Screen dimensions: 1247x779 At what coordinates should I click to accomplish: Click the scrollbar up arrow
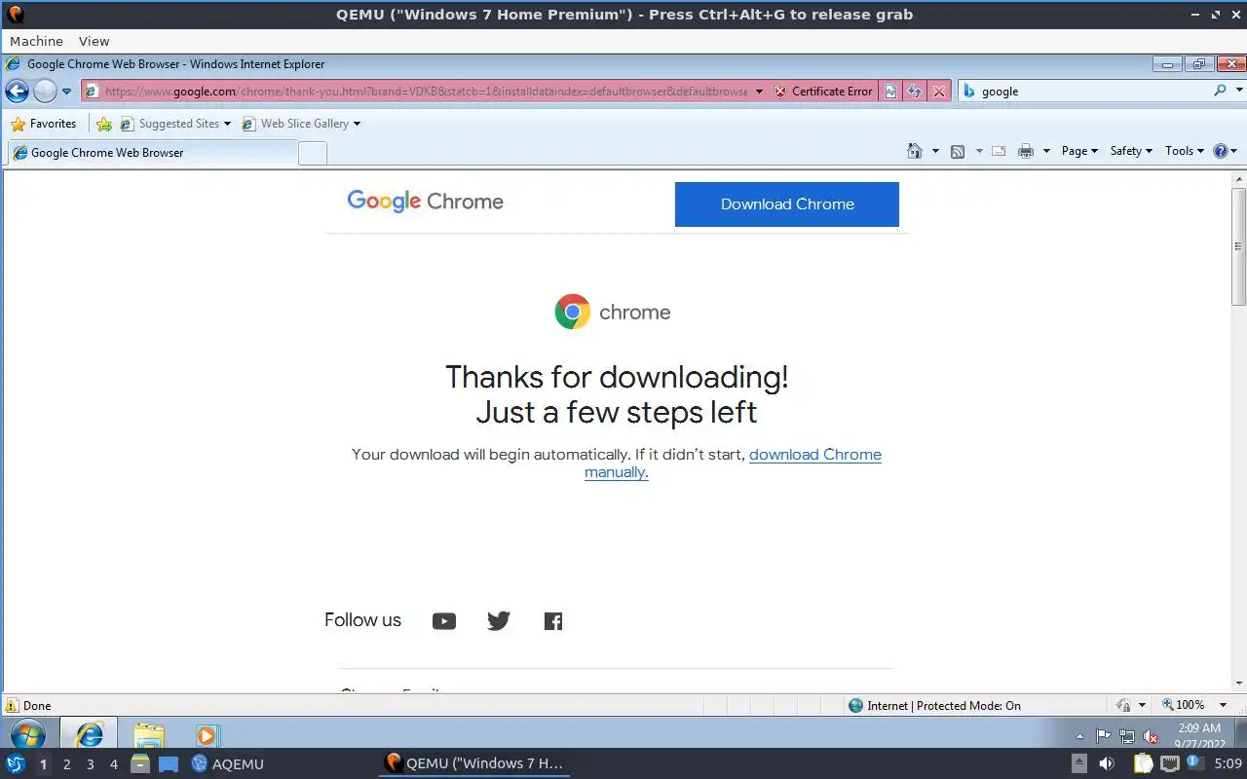(1239, 179)
